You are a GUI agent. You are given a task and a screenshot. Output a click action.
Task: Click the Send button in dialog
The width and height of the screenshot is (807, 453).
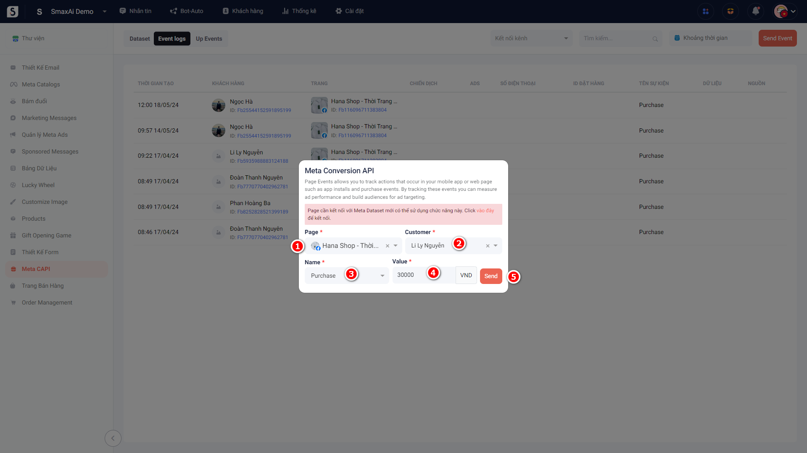pyautogui.click(x=491, y=276)
